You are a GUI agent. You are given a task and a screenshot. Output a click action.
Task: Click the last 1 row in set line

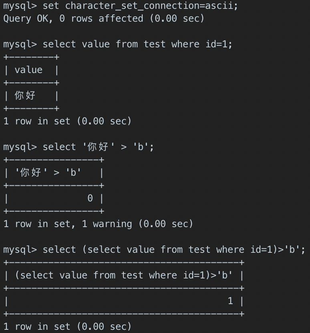tap(67, 327)
